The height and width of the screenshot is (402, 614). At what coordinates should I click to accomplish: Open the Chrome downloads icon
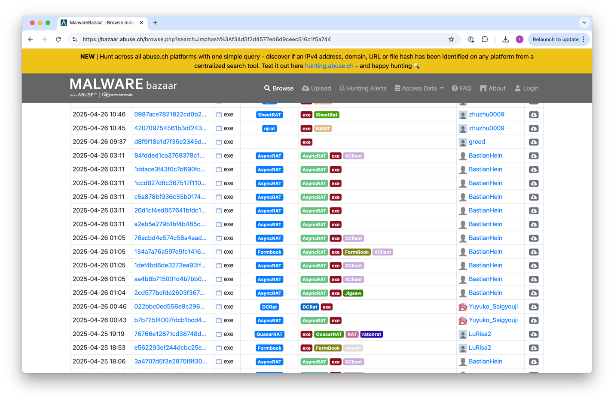pos(505,40)
